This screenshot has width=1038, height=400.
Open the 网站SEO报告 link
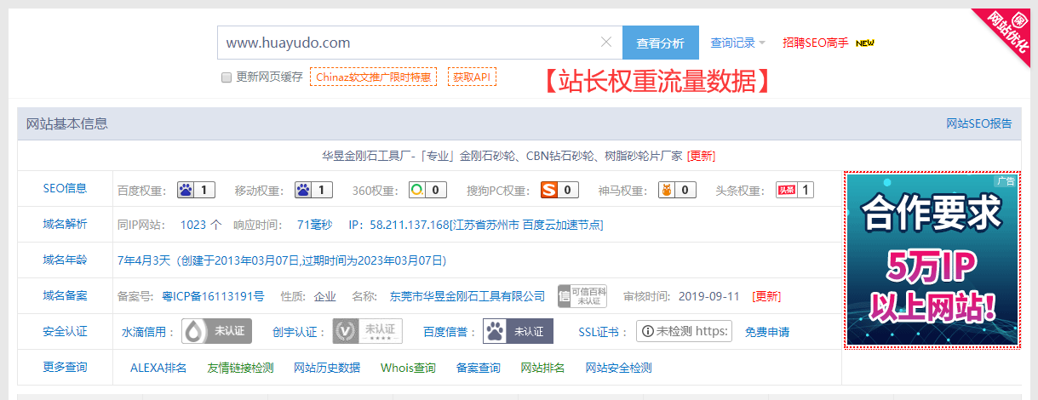pyautogui.click(x=978, y=123)
